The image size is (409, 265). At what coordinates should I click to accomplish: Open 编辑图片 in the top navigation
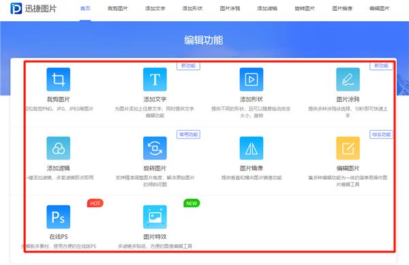click(379, 9)
